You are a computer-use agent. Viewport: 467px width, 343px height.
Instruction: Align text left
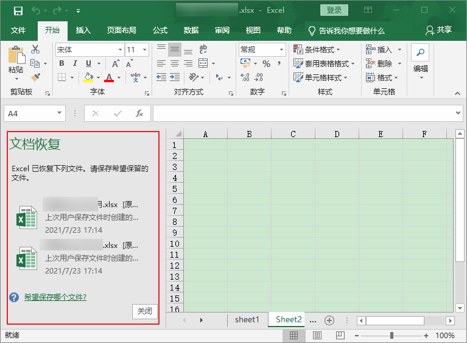pyautogui.click(x=161, y=63)
